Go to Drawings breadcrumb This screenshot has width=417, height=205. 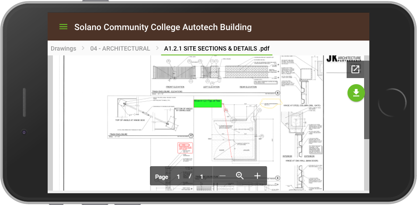tap(63, 48)
